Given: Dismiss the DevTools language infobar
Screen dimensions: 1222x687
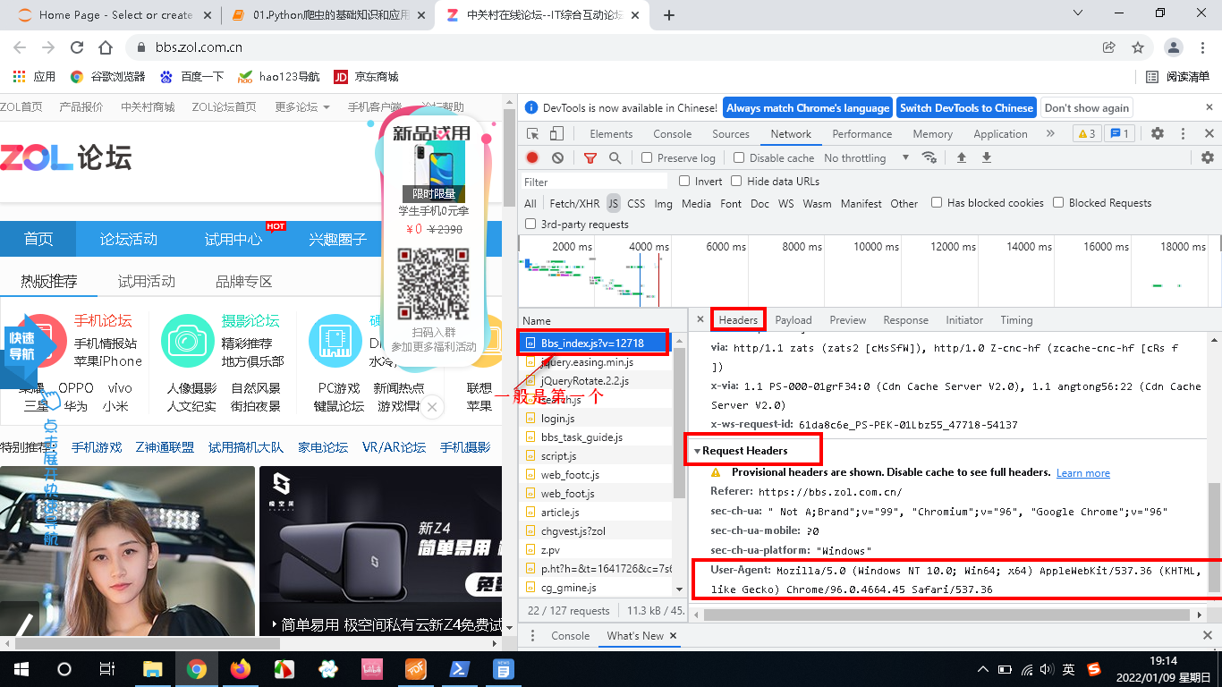Looking at the screenshot, I should tap(1209, 107).
